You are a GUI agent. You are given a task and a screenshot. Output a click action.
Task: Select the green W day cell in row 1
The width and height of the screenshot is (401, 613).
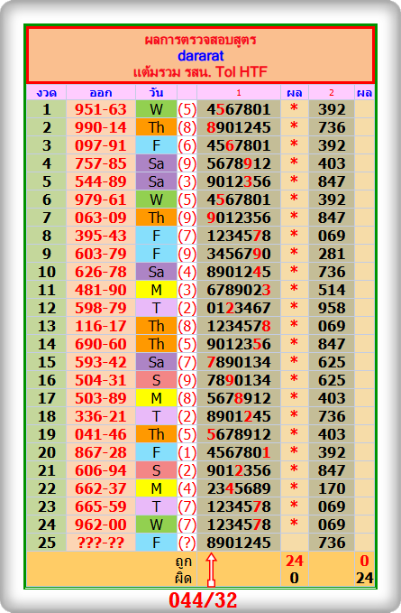(156, 109)
